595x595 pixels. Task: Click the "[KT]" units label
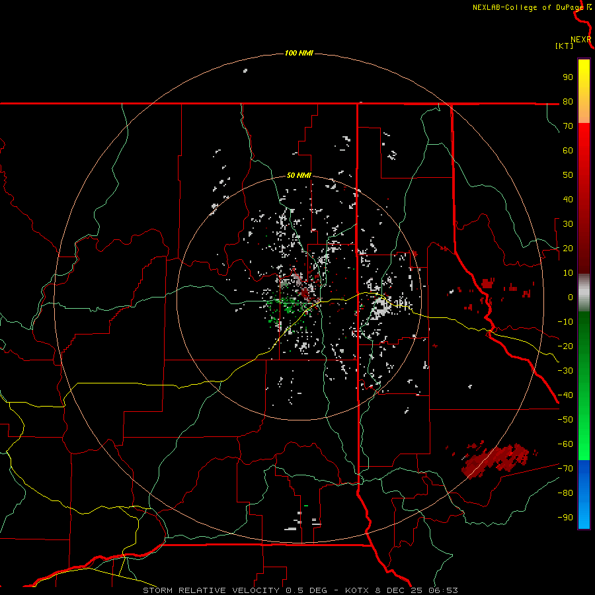(564, 46)
